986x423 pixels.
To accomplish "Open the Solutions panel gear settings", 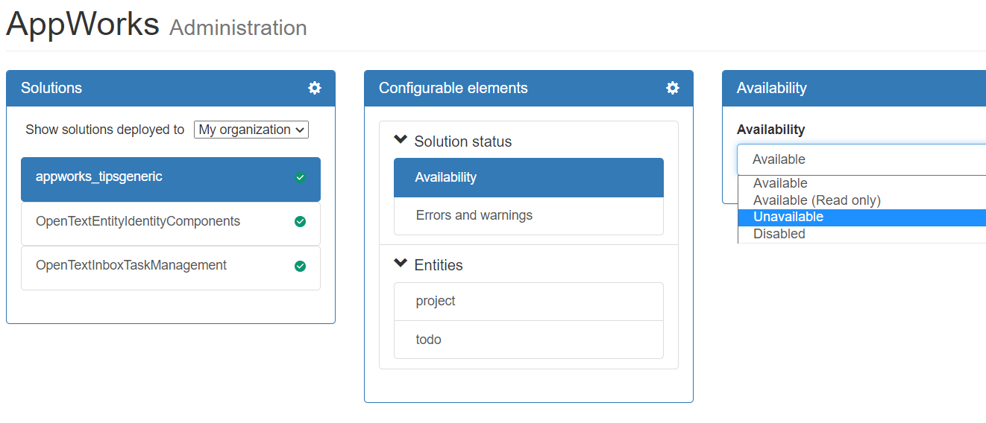I will pos(315,88).
